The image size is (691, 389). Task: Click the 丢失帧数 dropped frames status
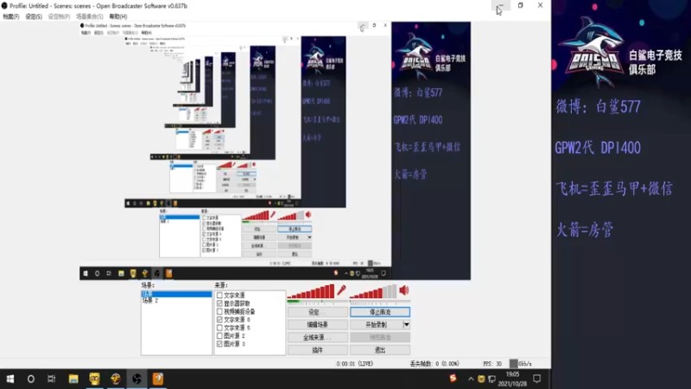[434, 364]
